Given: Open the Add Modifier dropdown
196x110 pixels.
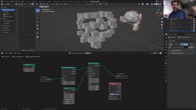Looking at the screenshot, I should [x=181, y=41].
